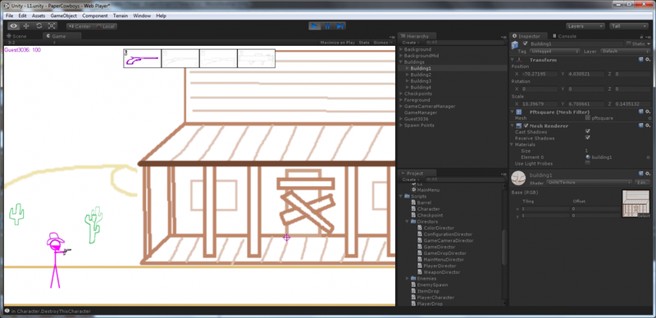The height and width of the screenshot is (318, 656).
Task: Select Spawn Points in the Hierarchy
Action: (x=419, y=125)
